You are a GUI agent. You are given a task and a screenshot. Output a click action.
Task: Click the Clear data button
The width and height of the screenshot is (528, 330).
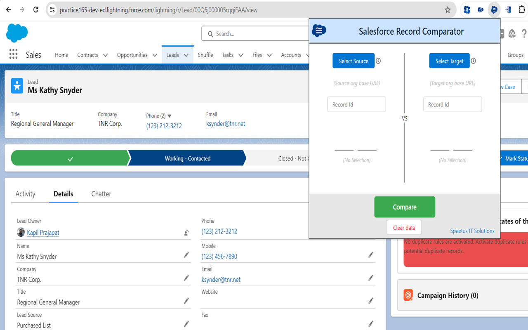click(404, 228)
